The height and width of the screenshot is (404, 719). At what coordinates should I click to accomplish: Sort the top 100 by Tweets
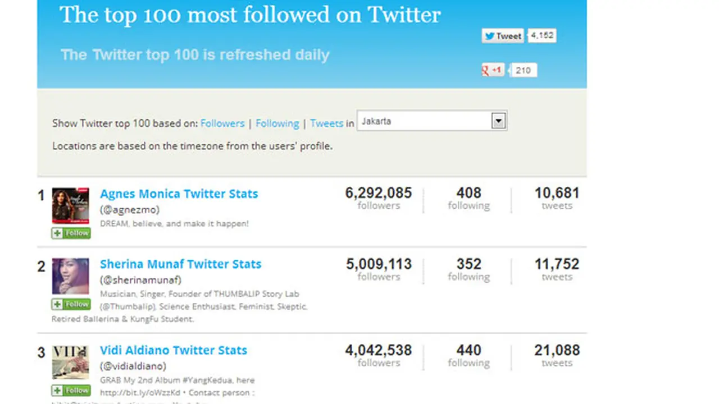pos(327,123)
